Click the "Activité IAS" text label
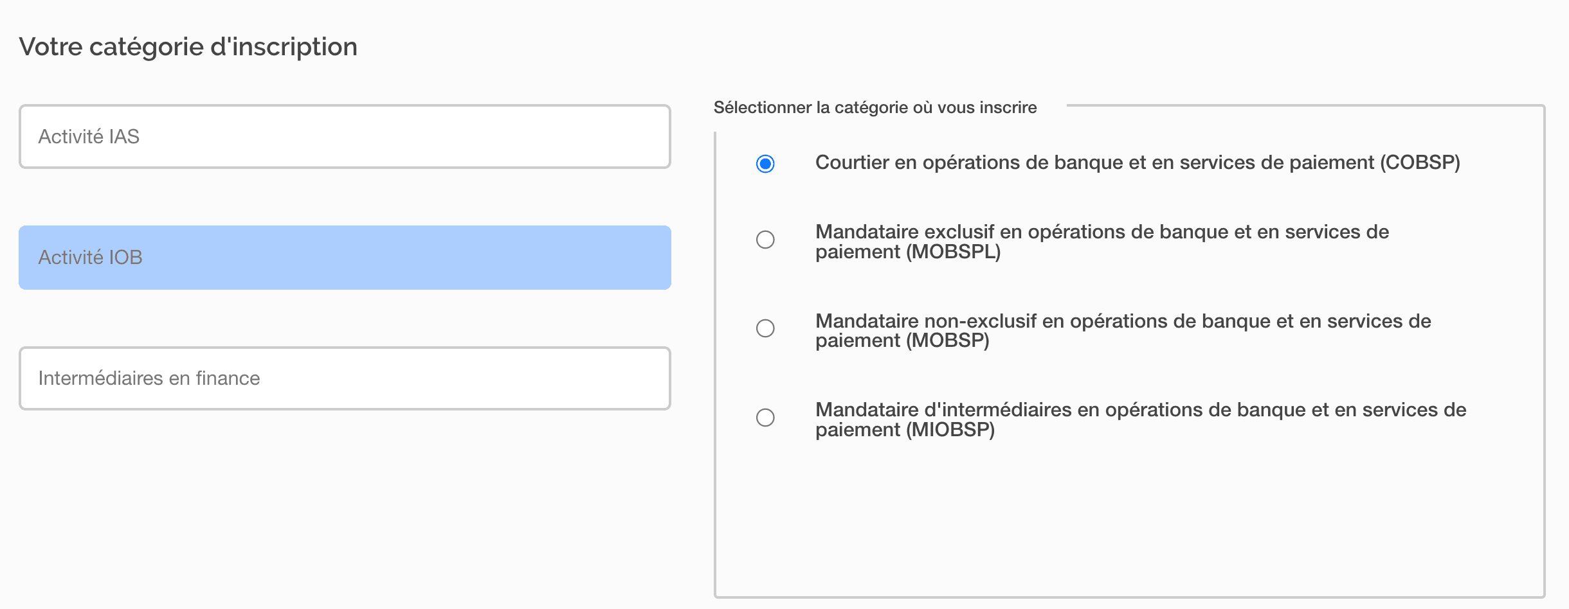 (x=89, y=137)
